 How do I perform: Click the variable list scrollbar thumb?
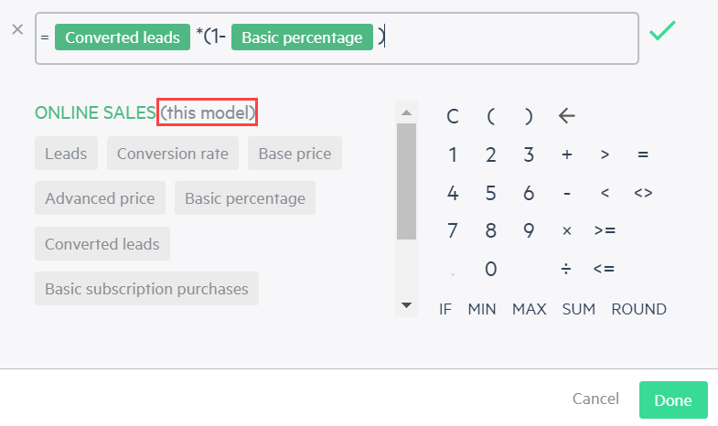tap(406, 181)
